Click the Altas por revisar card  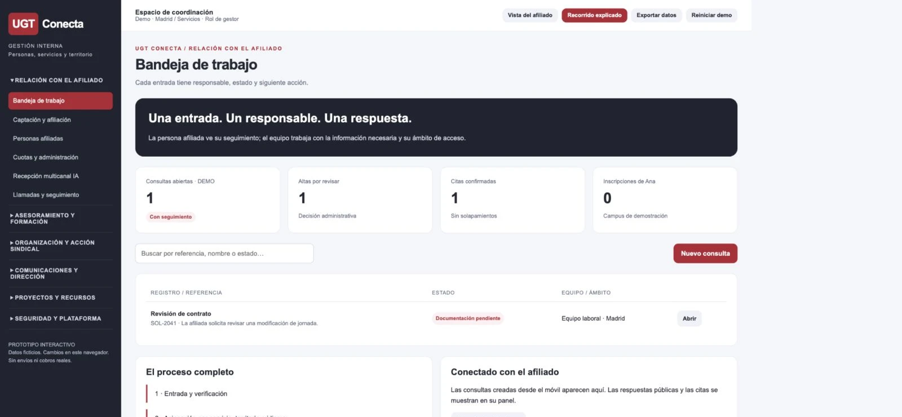tap(360, 200)
